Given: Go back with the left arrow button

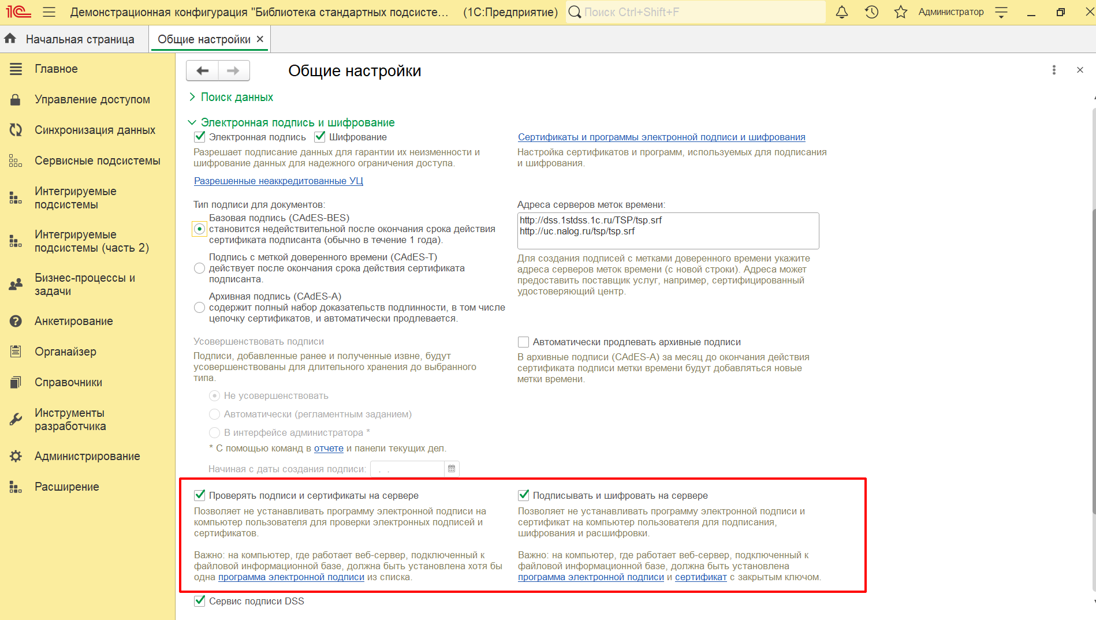Looking at the screenshot, I should point(202,70).
